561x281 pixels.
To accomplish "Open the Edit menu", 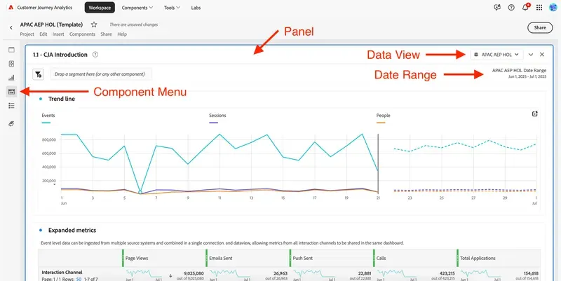I will (x=43, y=34).
